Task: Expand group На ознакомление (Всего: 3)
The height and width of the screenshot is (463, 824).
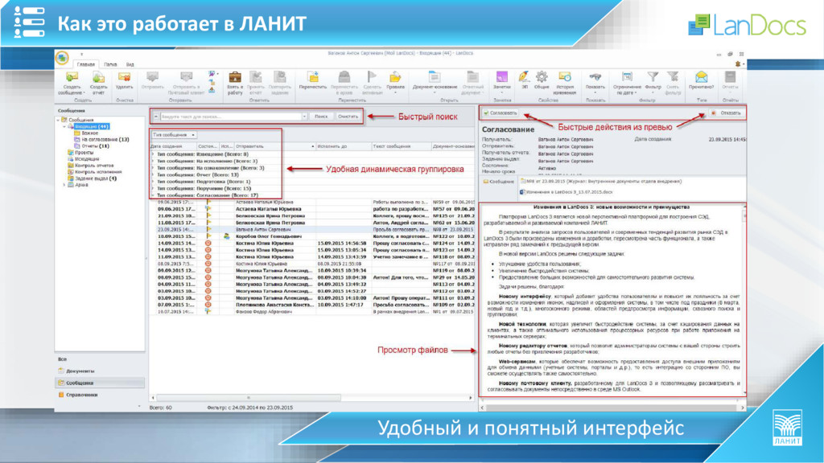Action: (154, 168)
